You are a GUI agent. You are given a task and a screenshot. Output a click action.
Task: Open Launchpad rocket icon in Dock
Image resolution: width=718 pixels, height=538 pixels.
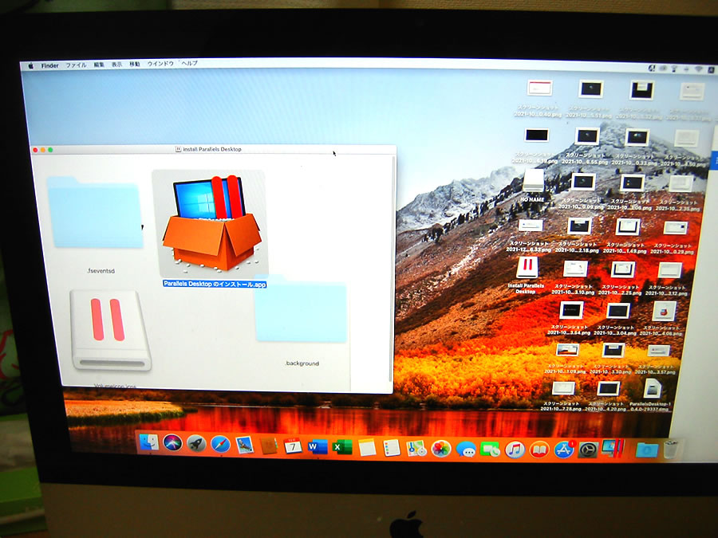pyautogui.click(x=196, y=443)
